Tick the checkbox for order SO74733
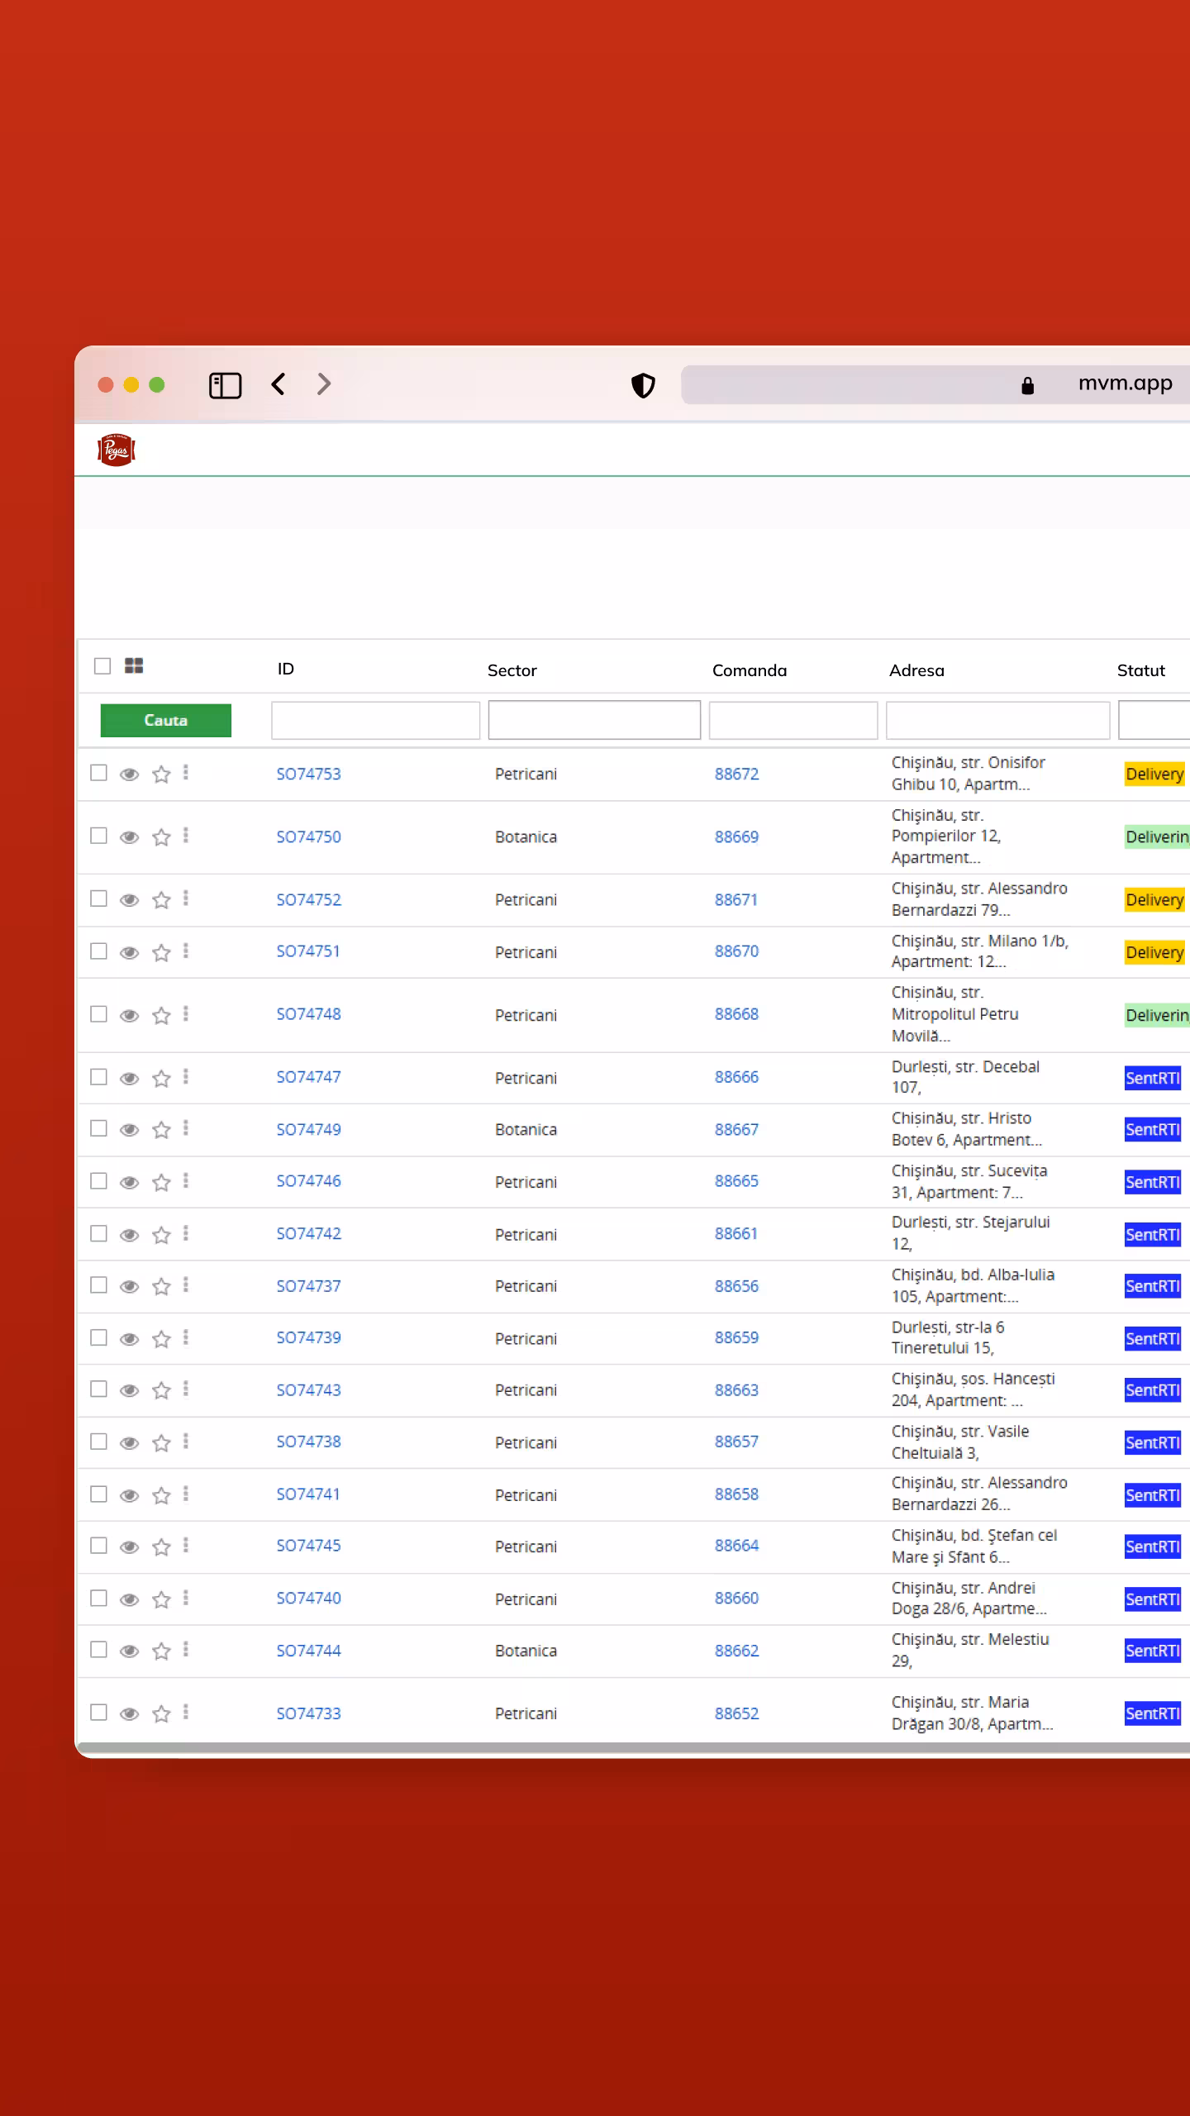Viewport: 1190px width, 2116px height. [x=98, y=1712]
